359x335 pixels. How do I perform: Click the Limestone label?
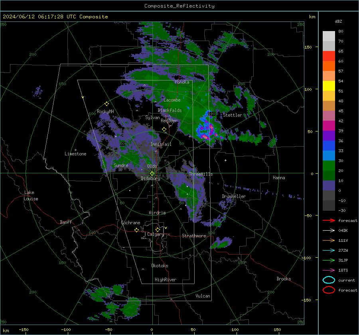pyautogui.click(x=75, y=154)
